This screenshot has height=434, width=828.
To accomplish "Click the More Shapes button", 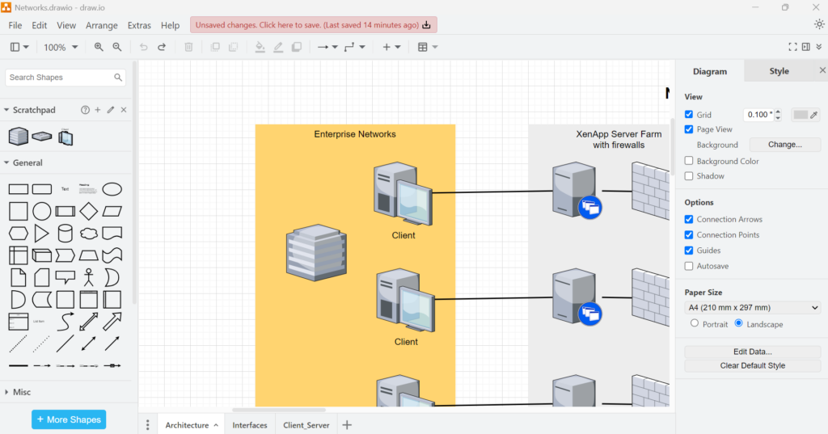I will pos(69,419).
